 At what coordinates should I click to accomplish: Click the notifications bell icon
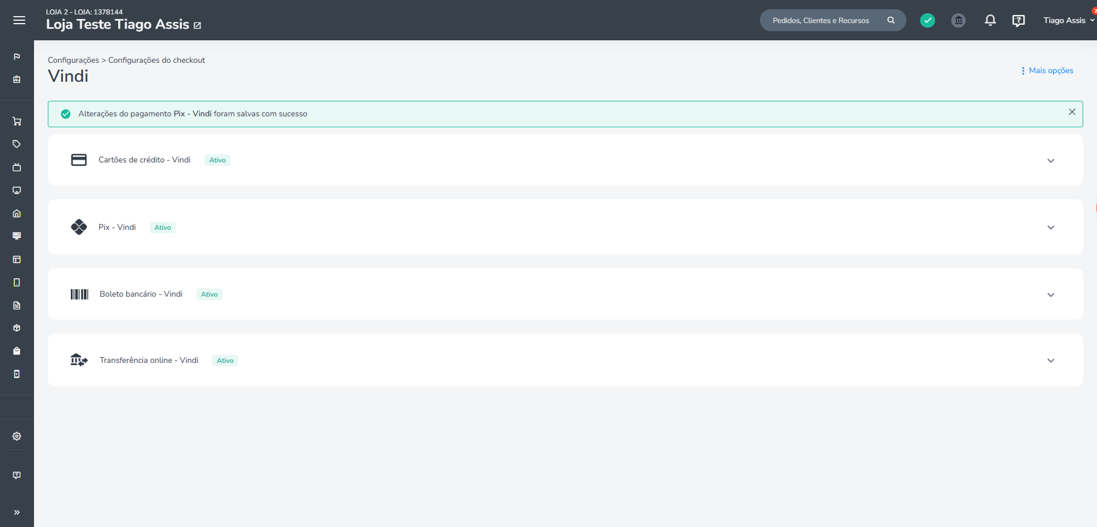(990, 20)
